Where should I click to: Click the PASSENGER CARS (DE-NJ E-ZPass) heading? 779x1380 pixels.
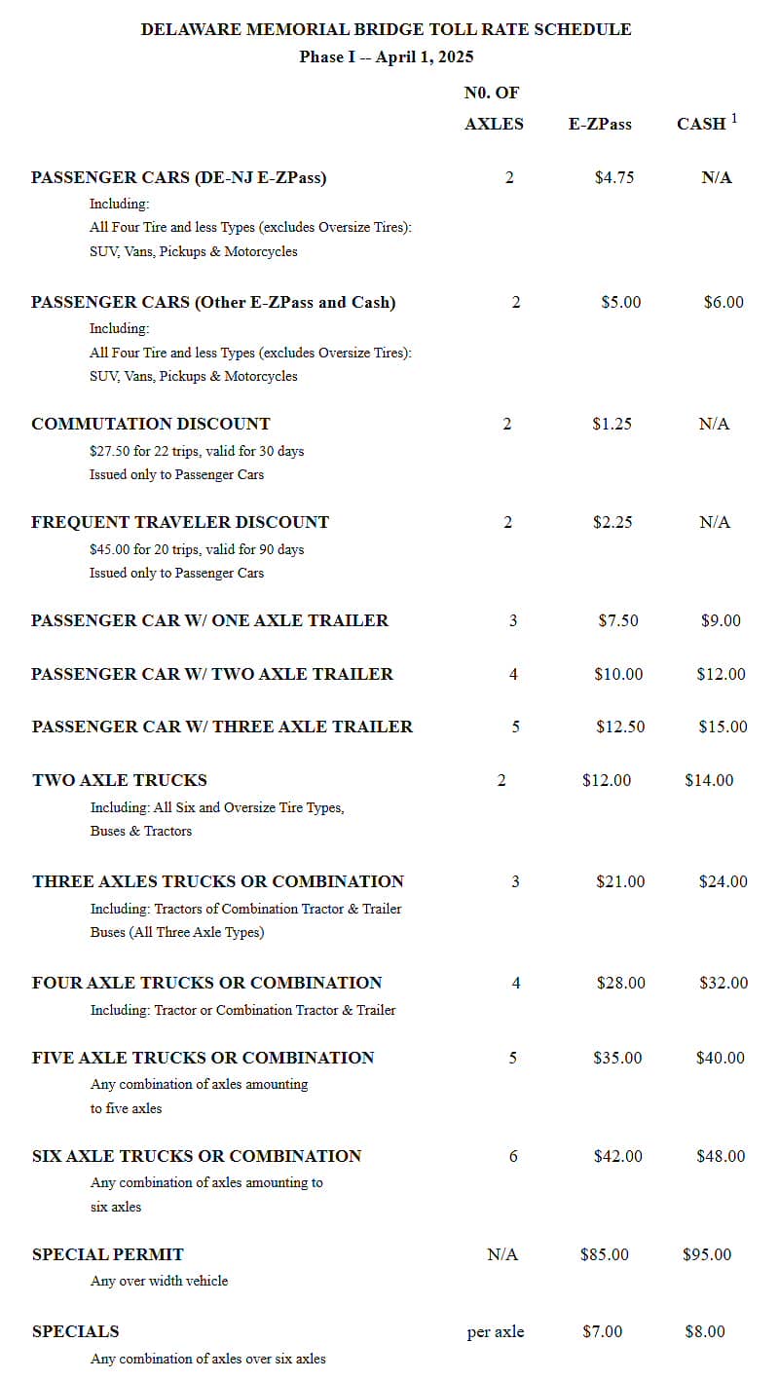coord(179,177)
